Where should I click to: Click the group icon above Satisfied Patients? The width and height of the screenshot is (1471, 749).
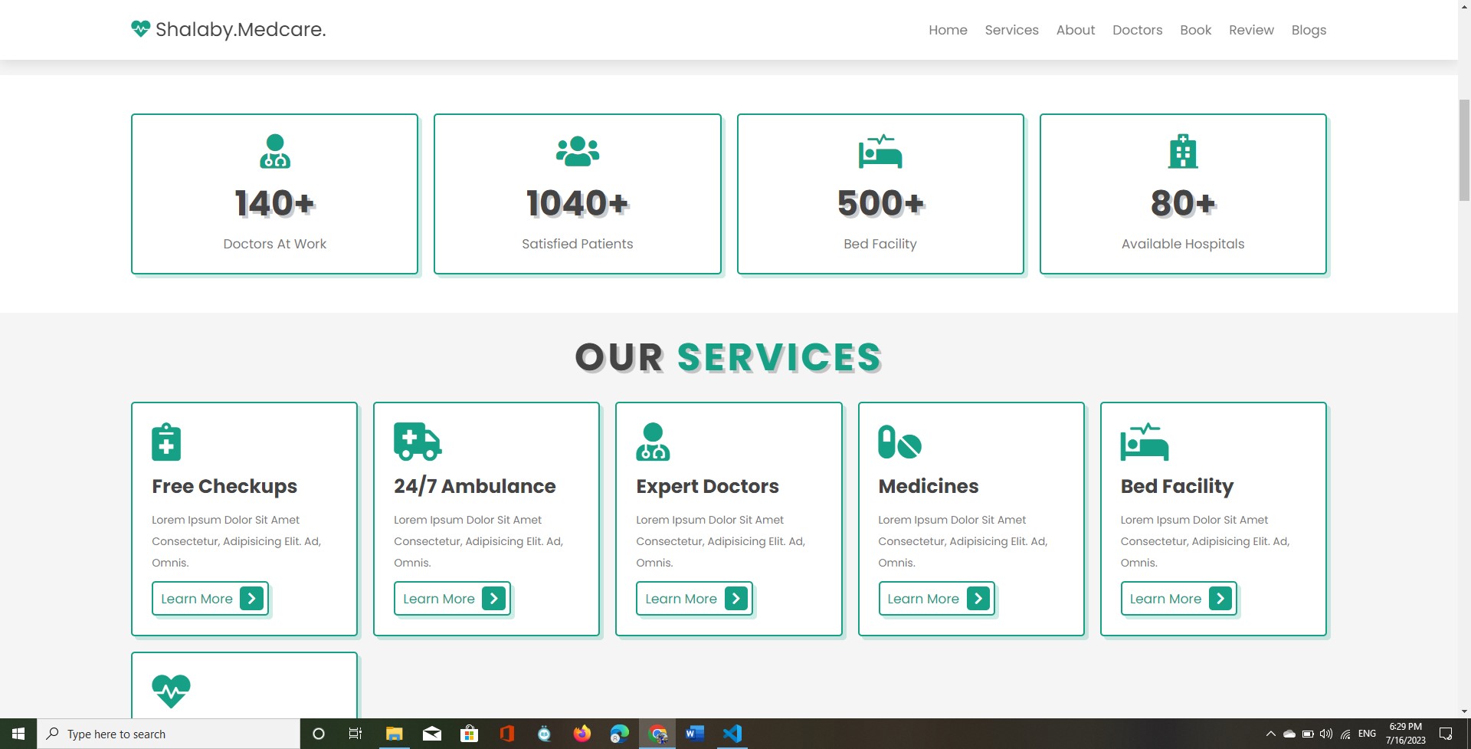tap(577, 151)
